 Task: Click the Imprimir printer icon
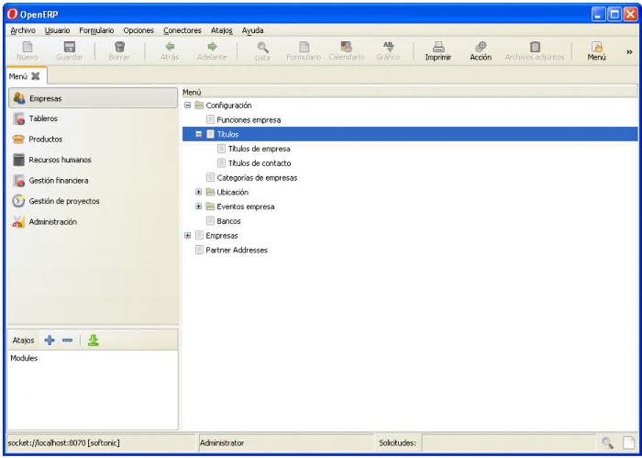click(x=438, y=47)
